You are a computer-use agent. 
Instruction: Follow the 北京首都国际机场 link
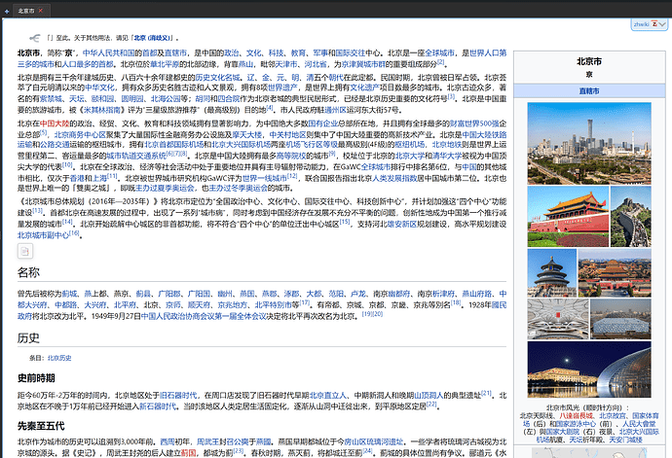pos(173,144)
